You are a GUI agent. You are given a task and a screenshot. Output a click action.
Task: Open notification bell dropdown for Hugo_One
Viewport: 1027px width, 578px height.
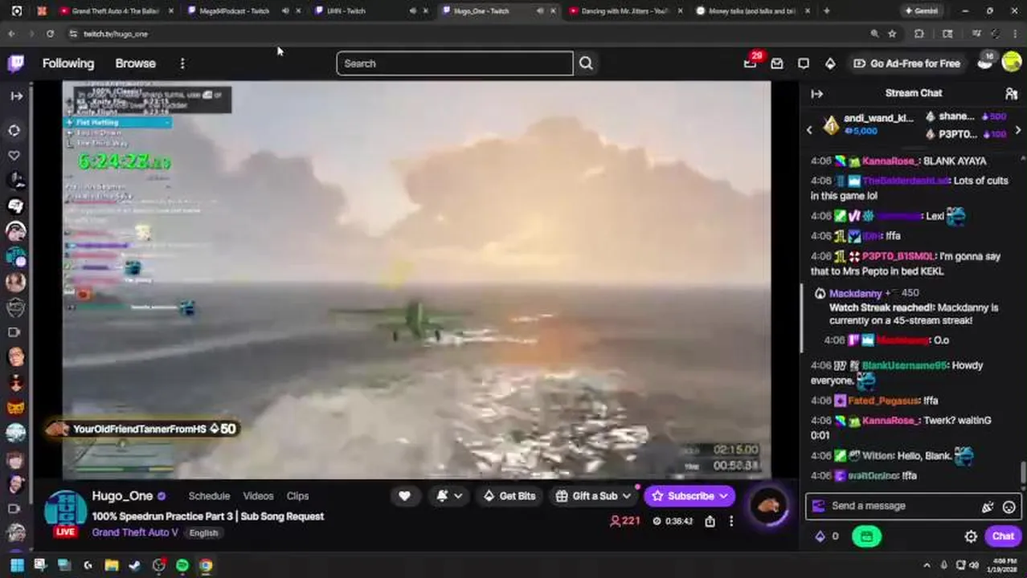click(x=448, y=496)
